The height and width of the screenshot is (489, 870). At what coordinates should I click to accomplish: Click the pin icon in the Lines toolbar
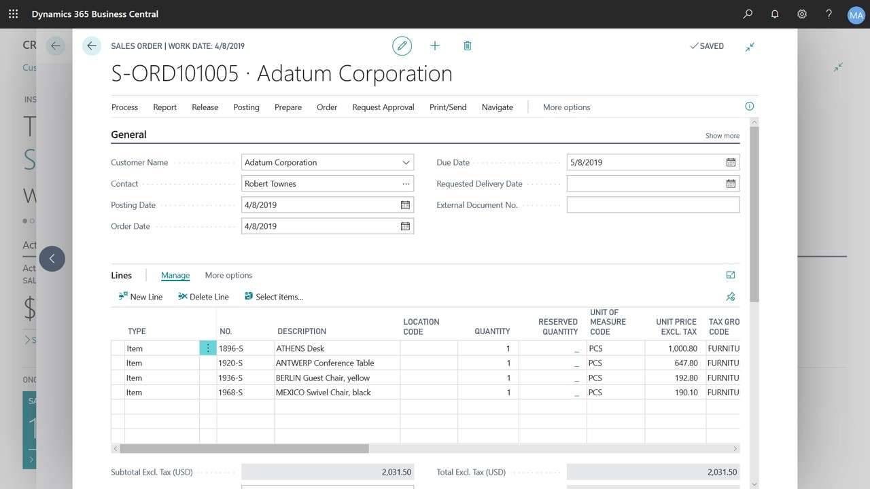coord(731,297)
